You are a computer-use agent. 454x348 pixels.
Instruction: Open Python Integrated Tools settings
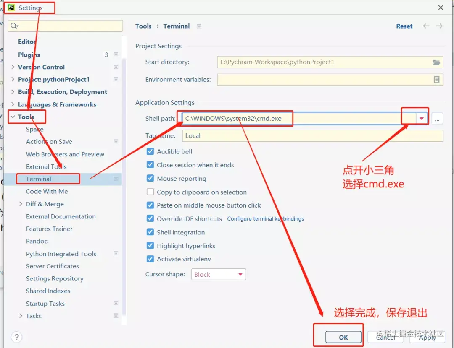point(61,254)
